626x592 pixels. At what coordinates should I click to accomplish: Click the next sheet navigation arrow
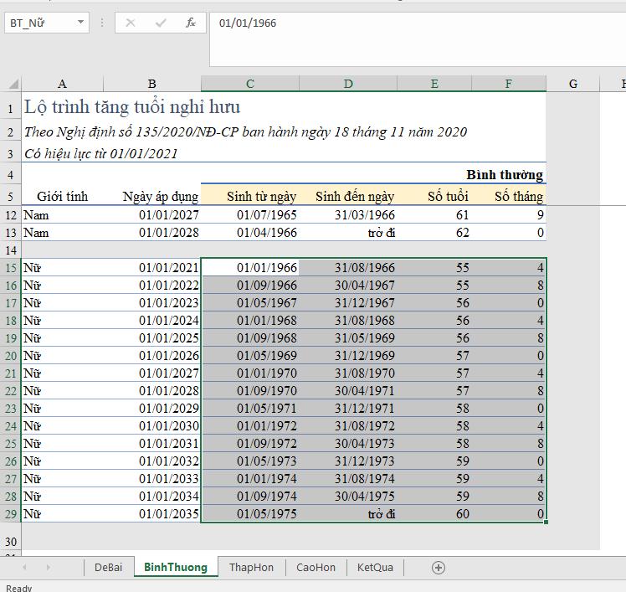click(x=48, y=567)
